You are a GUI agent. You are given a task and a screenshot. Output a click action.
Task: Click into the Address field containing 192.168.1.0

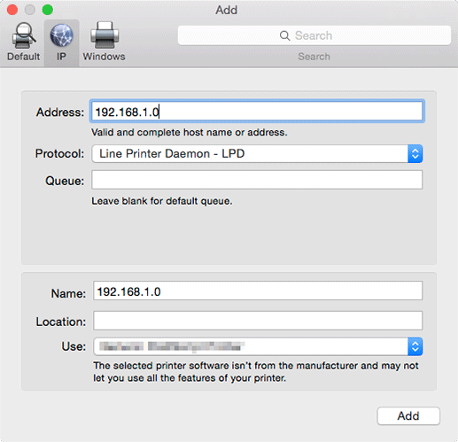click(x=257, y=112)
